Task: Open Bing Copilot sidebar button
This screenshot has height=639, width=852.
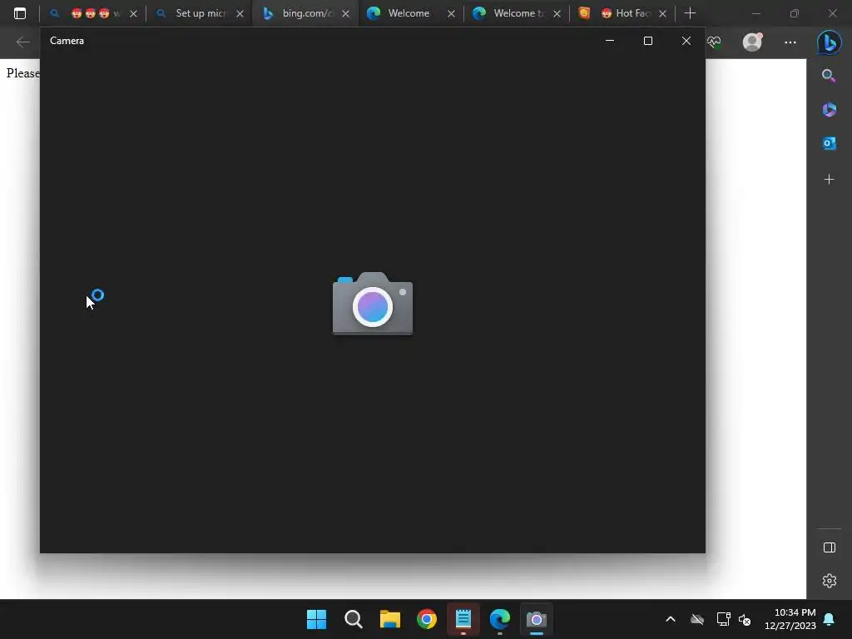Action: 830,42
